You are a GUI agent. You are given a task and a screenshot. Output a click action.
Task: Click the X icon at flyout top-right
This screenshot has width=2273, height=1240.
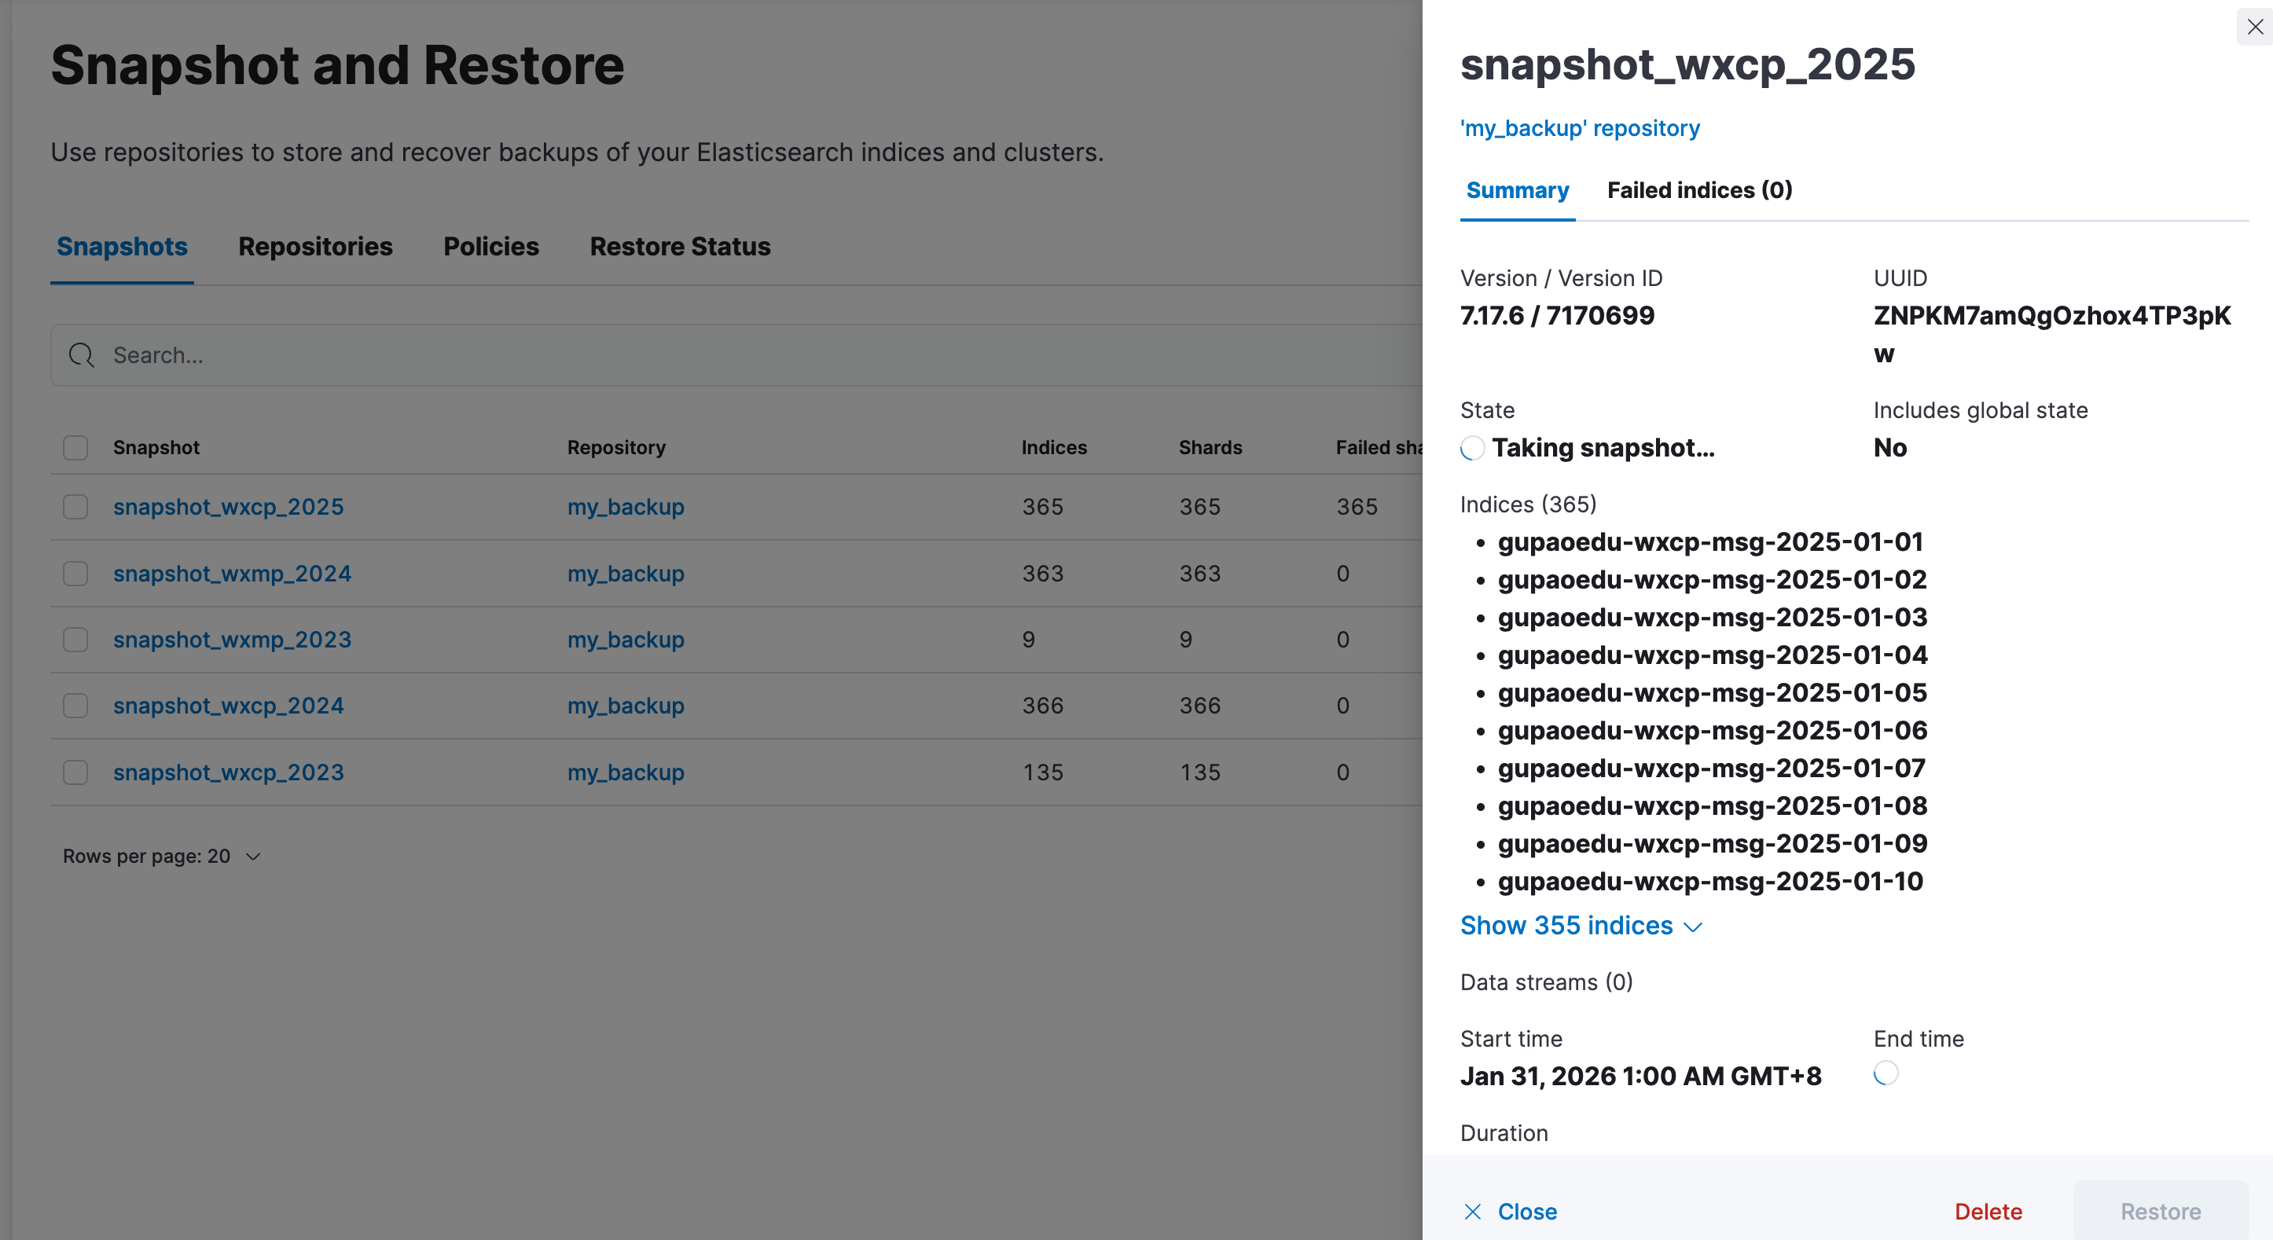(x=2254, y=27)
